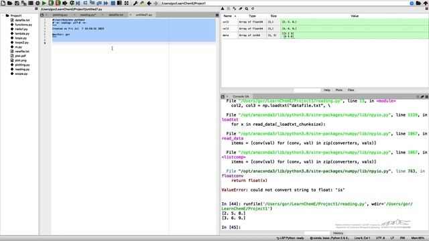Step into function in debugger
The image size is (429, 241).
pyautogui.click(x=93, y=3)
